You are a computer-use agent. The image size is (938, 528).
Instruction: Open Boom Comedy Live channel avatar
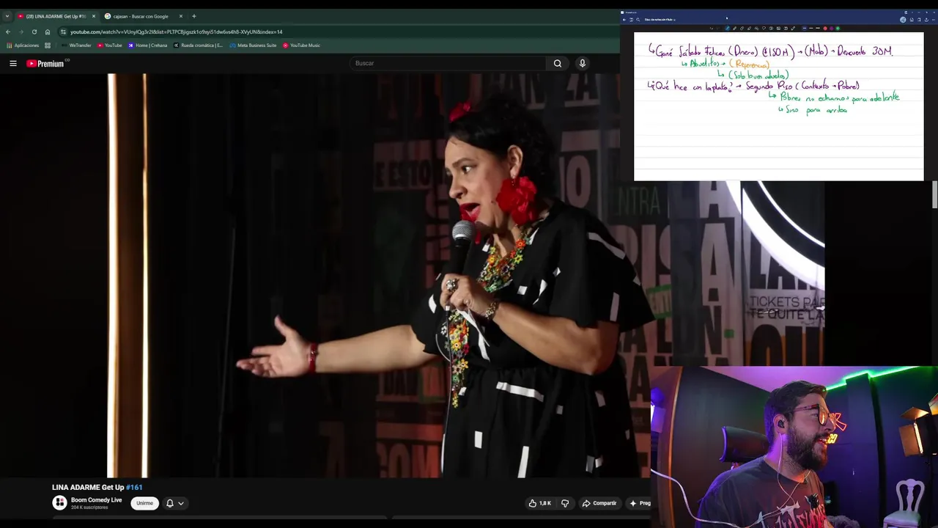(59, 502)
